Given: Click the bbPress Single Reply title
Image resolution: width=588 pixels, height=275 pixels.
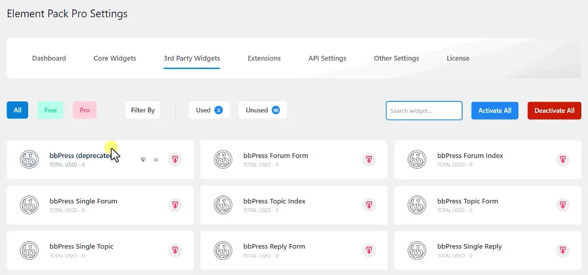Looking at the screenshot, I should (x=469, y=246).
